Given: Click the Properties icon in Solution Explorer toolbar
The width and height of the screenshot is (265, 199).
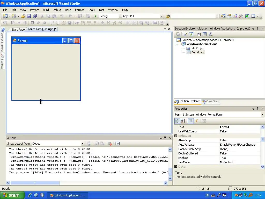Looking at the screenshot, I should coord(178,34).
